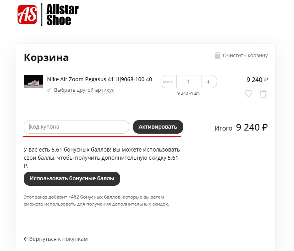Image resolution: width=294 pixels, height=251 pixels.
Task: Click trash icon beside Очистить корзину
Action: [217, 56]
